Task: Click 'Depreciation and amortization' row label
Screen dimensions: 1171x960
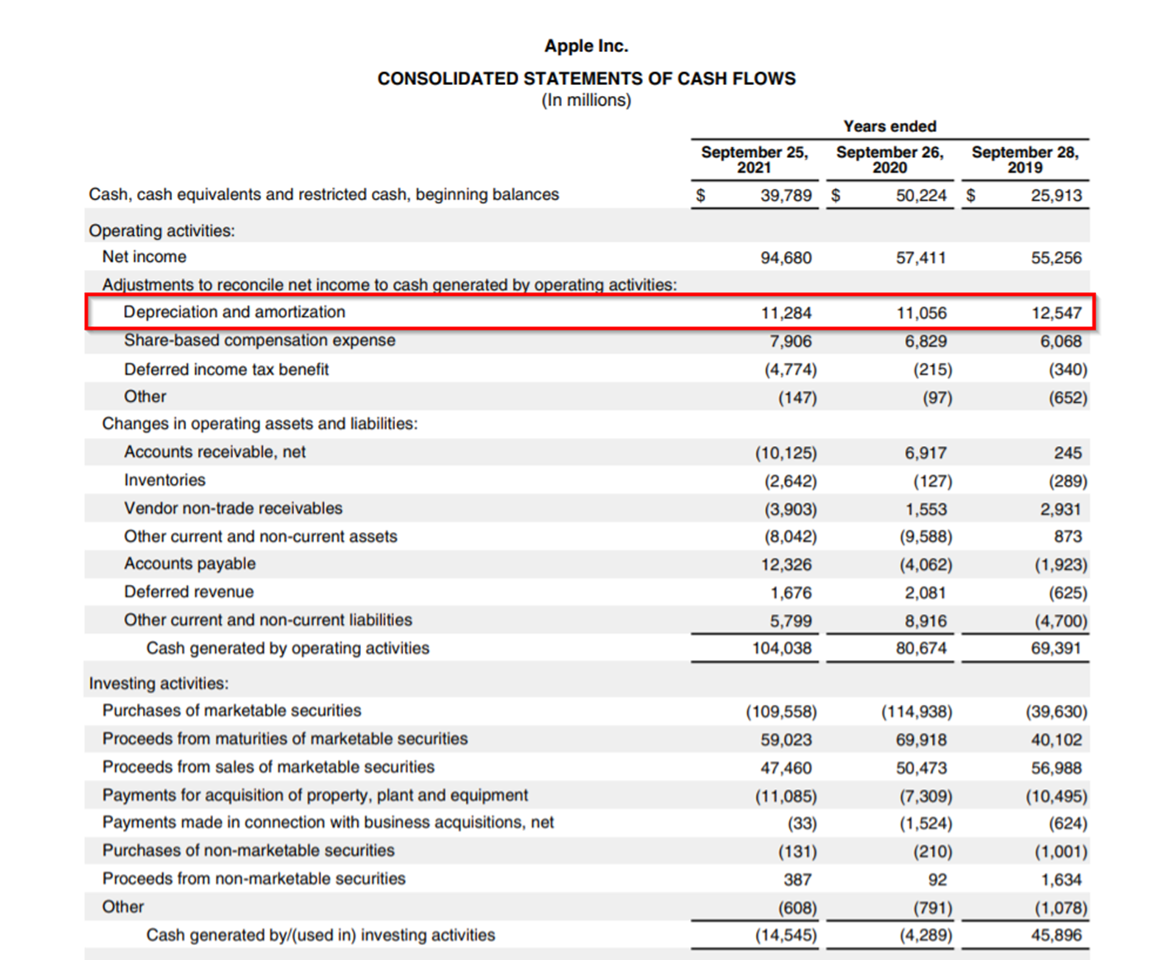Action: (235, 312)
